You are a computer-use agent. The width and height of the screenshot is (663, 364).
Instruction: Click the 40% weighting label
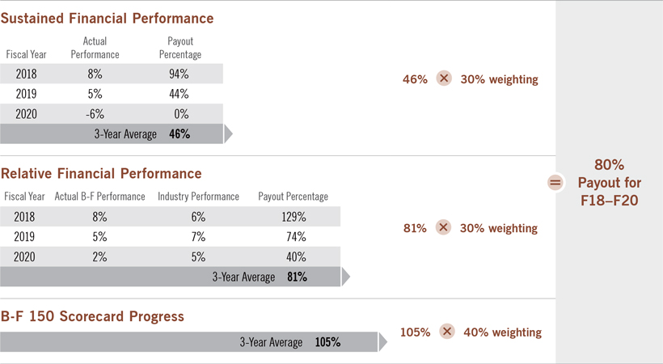502,332
